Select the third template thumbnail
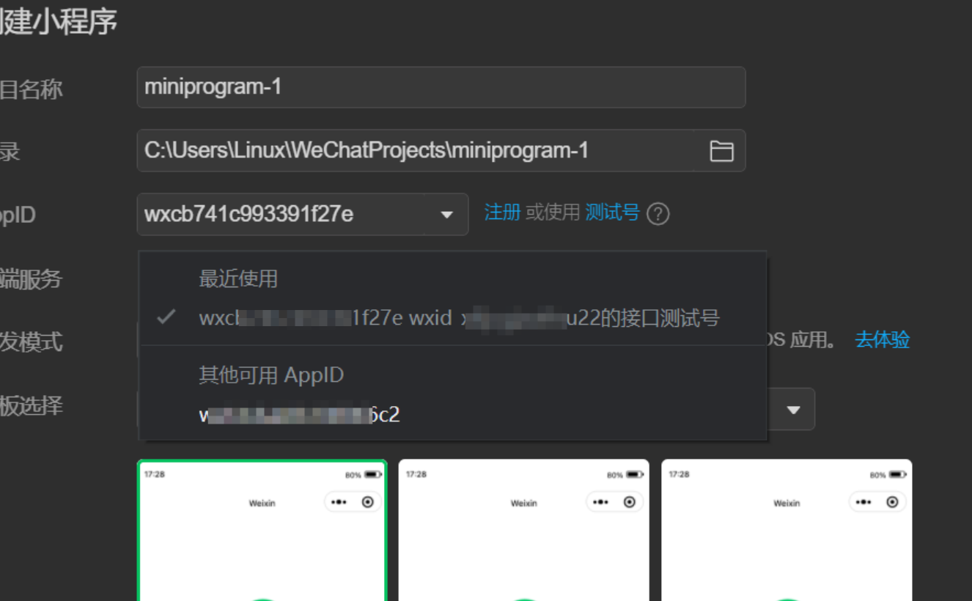Viewport: 972px width, 601px height. coord(787,531)
